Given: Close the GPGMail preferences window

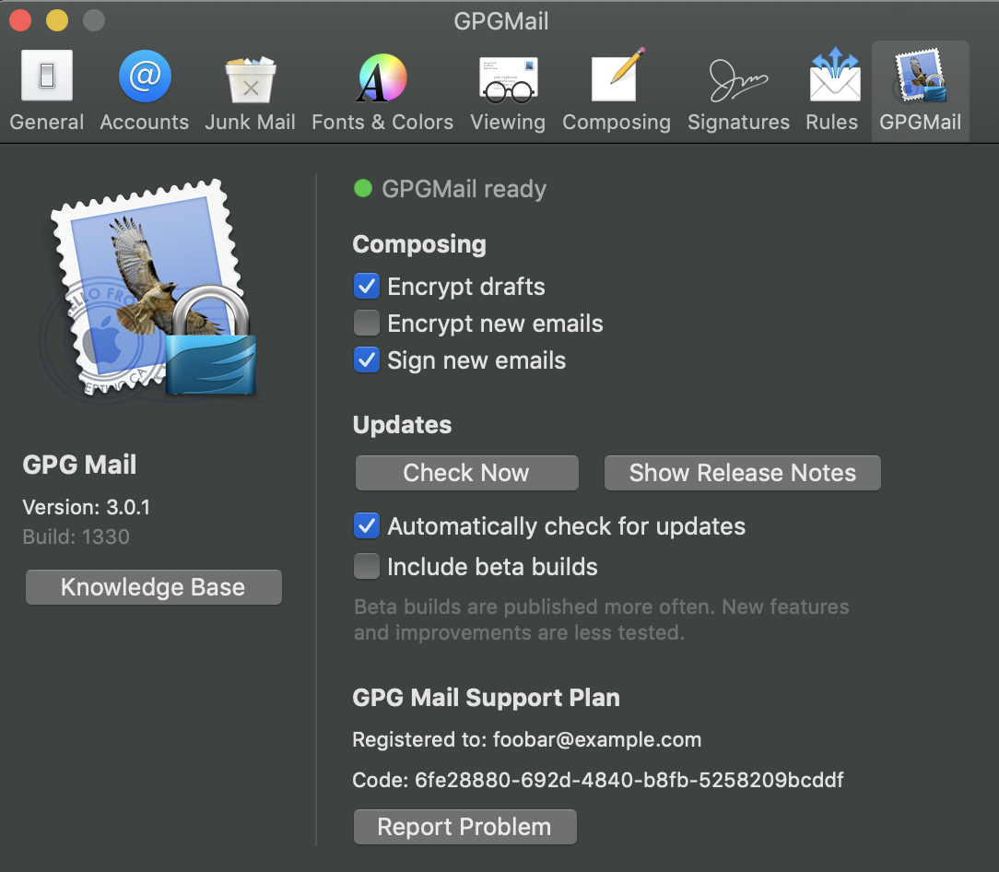Looking at the screenshot, I should 20,20.
